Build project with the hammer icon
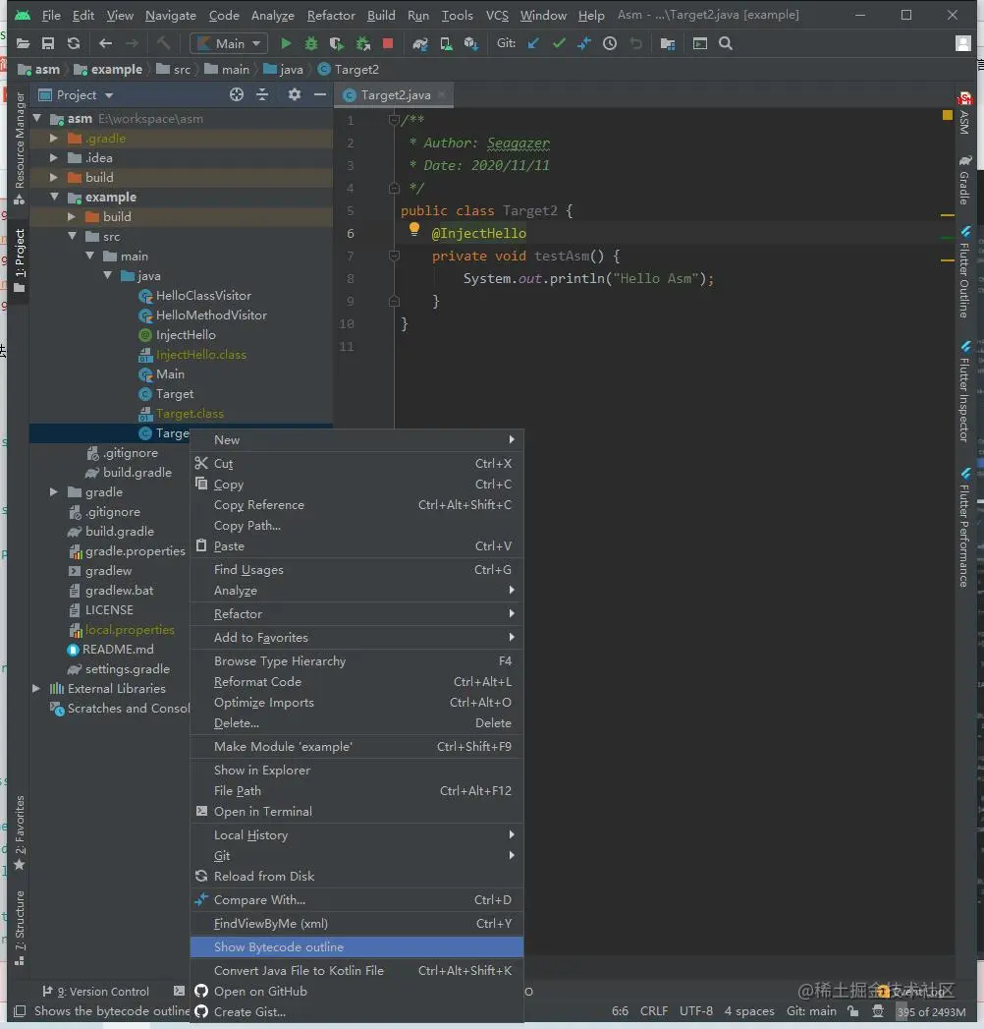 pyautogui.click(x=163, y=44)
